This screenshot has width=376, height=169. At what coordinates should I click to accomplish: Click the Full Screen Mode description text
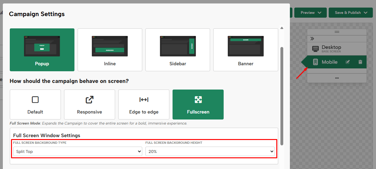pyautogui.click(x=98, y=124)
